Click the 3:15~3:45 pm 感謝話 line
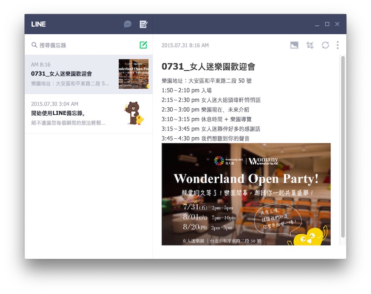Screen dimensions: 371x294 point(211,129)
